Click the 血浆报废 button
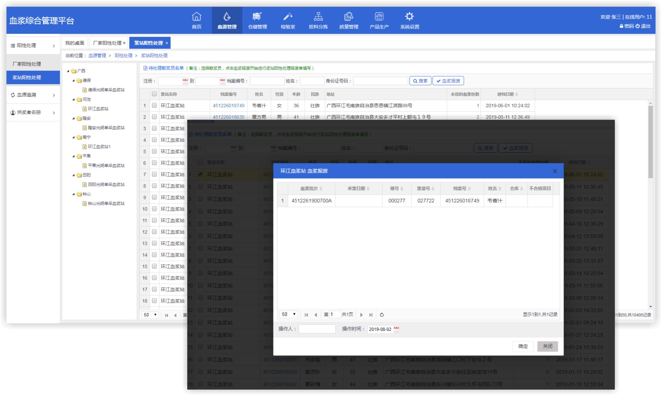The image size is (662, 395). click(x=448, y=81)
